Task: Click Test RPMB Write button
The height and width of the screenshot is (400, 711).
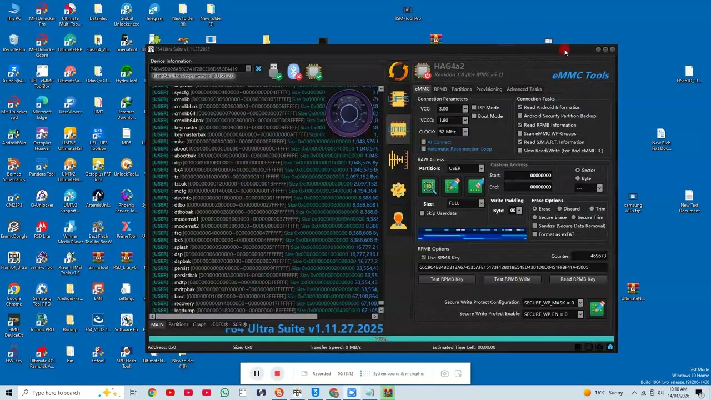Action: click(512, 279)
